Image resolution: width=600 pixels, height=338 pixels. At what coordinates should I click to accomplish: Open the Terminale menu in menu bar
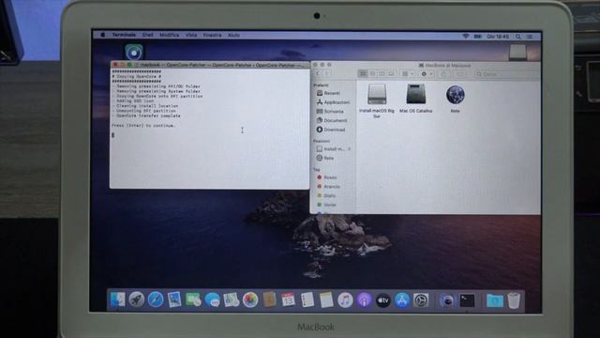point(124,35)
